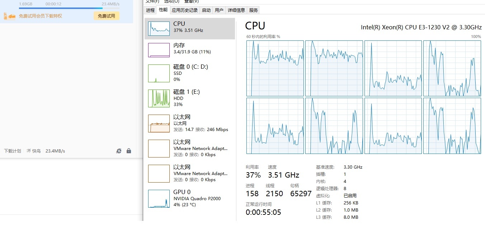Select GPU 0 NVIDIA Quadro P2000 graph
This screenshot has width=485, height=232.
point(159,199)
